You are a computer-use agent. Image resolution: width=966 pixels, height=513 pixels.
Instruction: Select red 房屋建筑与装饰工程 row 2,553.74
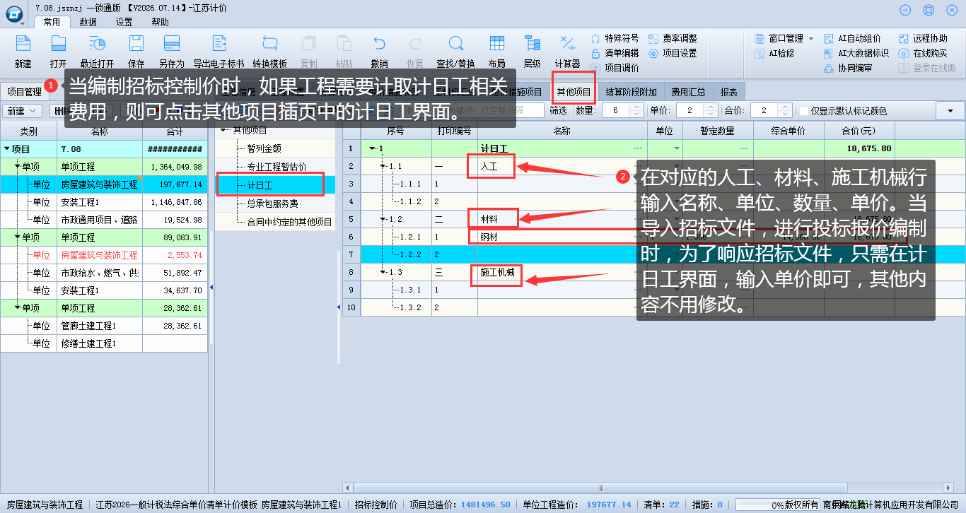coord(104,255)
